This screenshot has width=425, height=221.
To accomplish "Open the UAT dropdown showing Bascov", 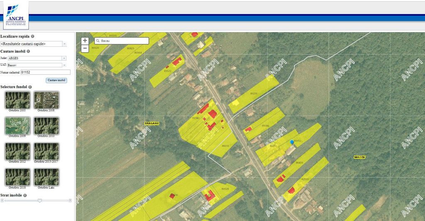I will [64, 65].
